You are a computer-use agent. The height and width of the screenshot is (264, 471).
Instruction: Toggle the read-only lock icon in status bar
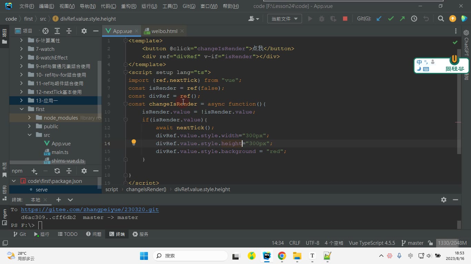[430, 243]
